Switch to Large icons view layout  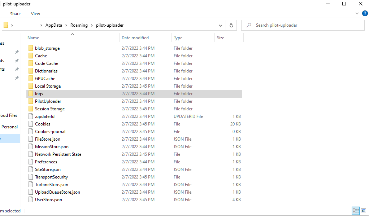(364, 211)
